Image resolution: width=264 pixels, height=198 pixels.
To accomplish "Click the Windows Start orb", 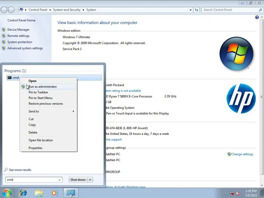I will coord(7,193).
